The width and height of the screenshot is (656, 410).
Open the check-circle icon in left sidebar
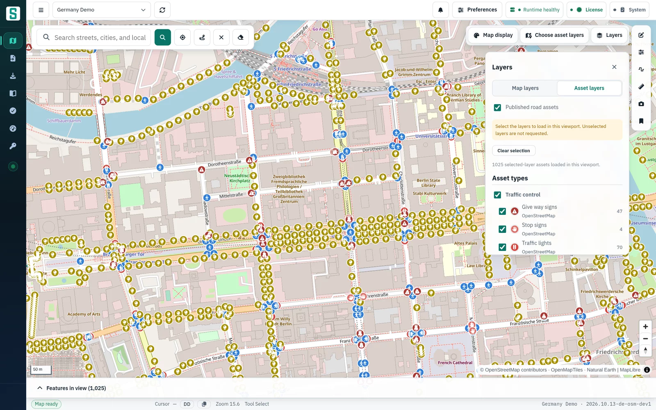[13, 111]
